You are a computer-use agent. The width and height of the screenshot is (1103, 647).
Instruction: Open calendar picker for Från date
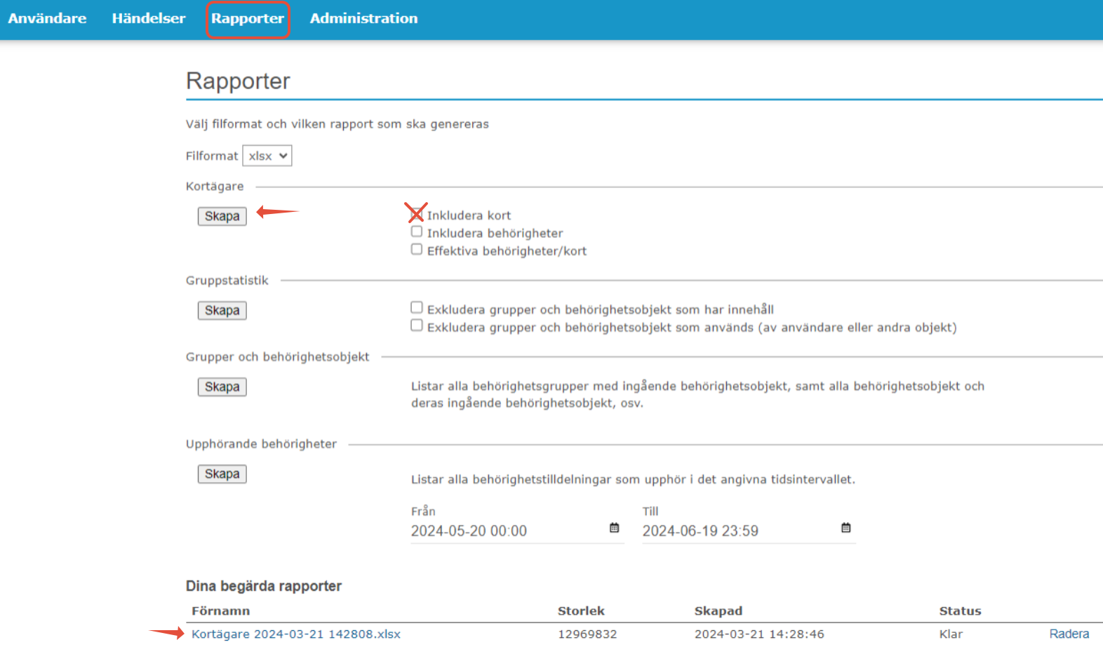(615, 528)
